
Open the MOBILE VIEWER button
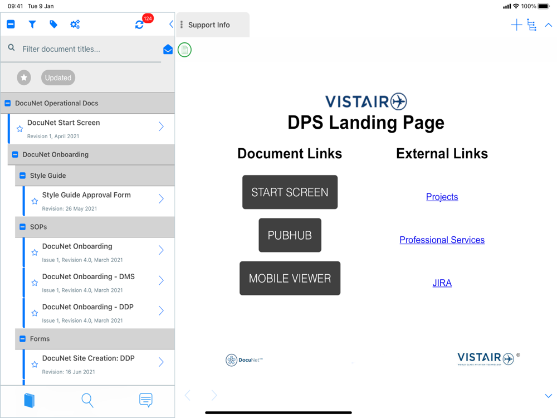coord(290,278)
